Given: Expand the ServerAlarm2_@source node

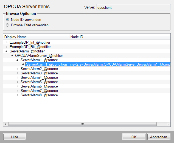Looking at the screenshot, I should click(17, 69).
